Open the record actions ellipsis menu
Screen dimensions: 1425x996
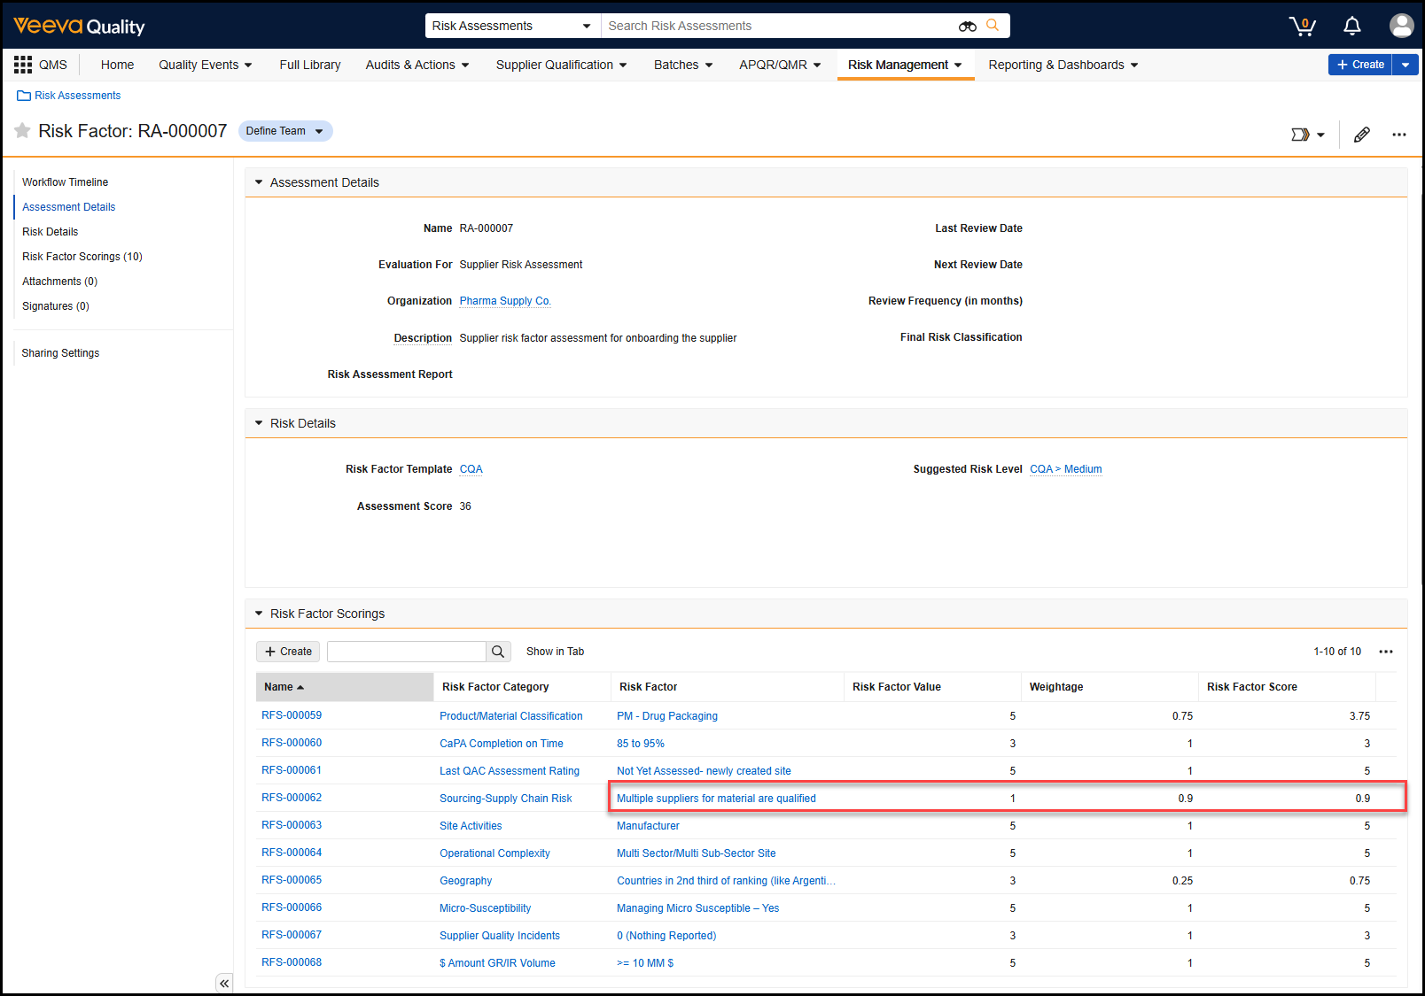1398,135
